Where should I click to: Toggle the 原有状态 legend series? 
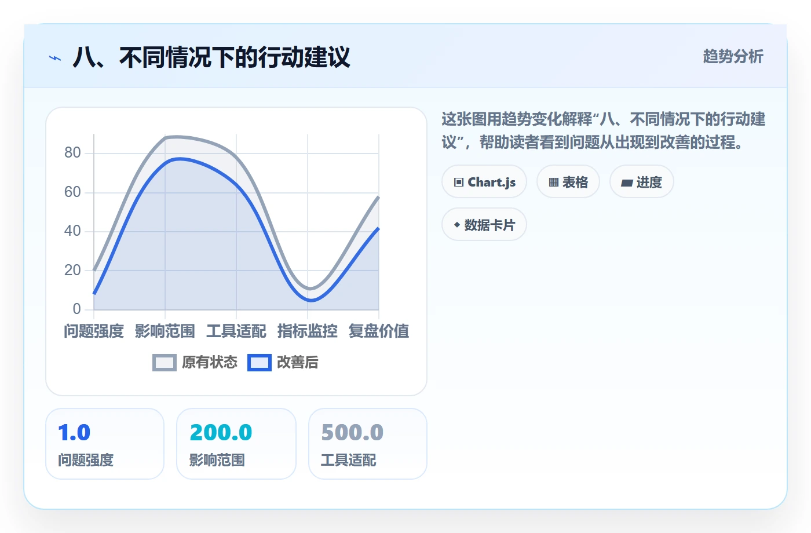195,363
